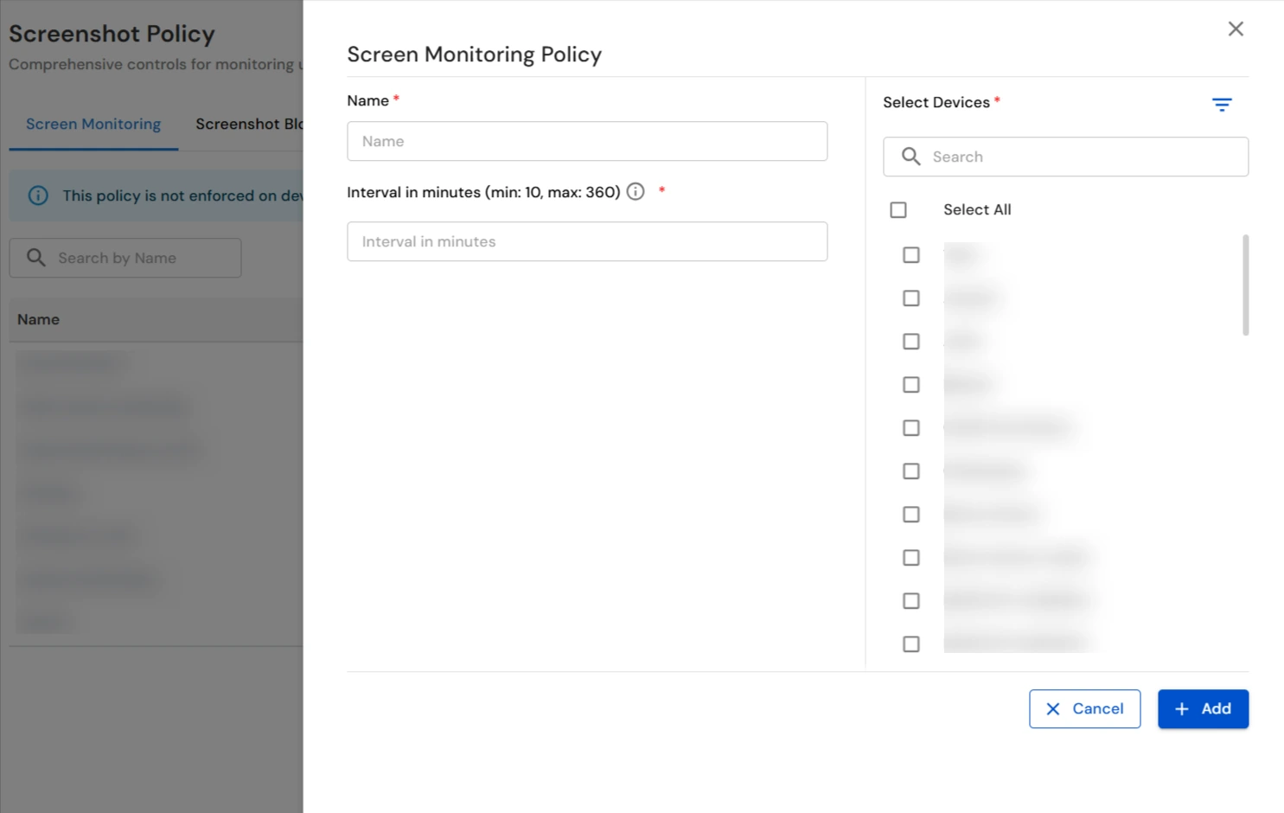Check the last visible device checkbox
This screenshot has width=1284, height=813.
(910, 643)
